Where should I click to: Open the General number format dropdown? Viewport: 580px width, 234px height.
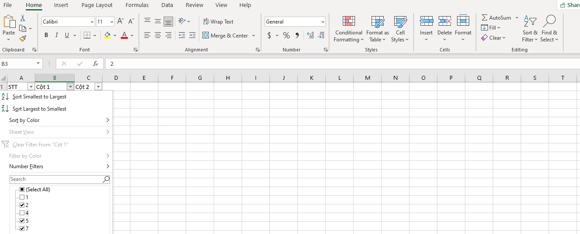click(323, 22)
